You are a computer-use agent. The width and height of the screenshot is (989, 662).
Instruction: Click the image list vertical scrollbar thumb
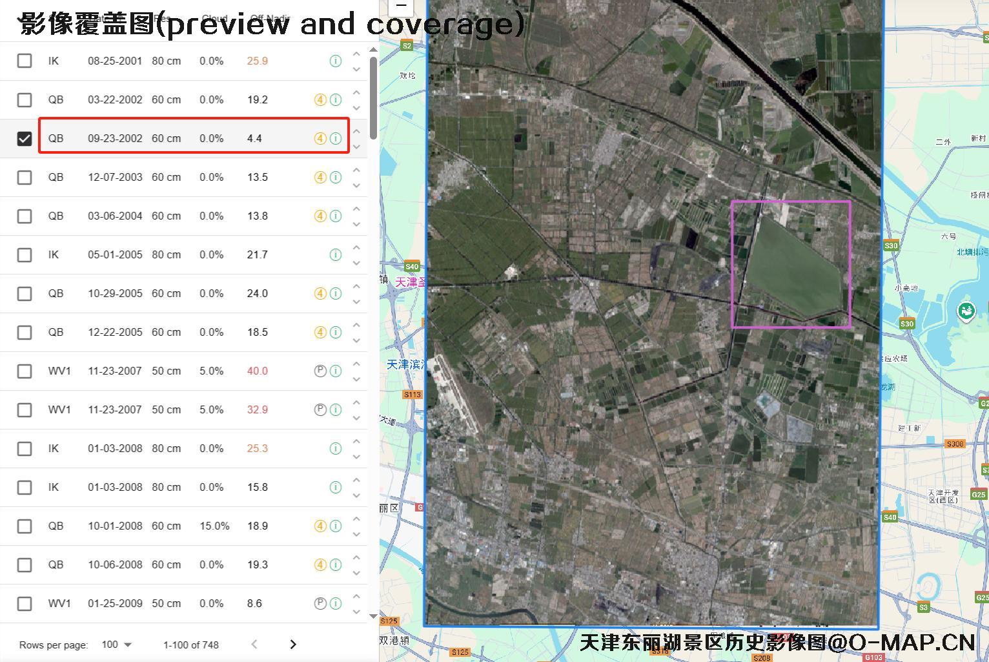(x=373, y=97)
